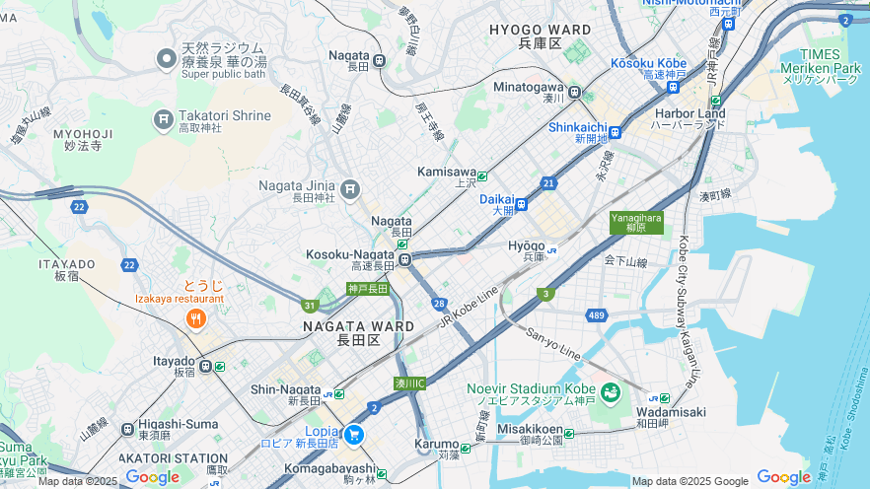Viewport: 870px width, 489px height.
Task: Click the Route 489 road shield
Action: pyautogui.click(x=597, y=315)
